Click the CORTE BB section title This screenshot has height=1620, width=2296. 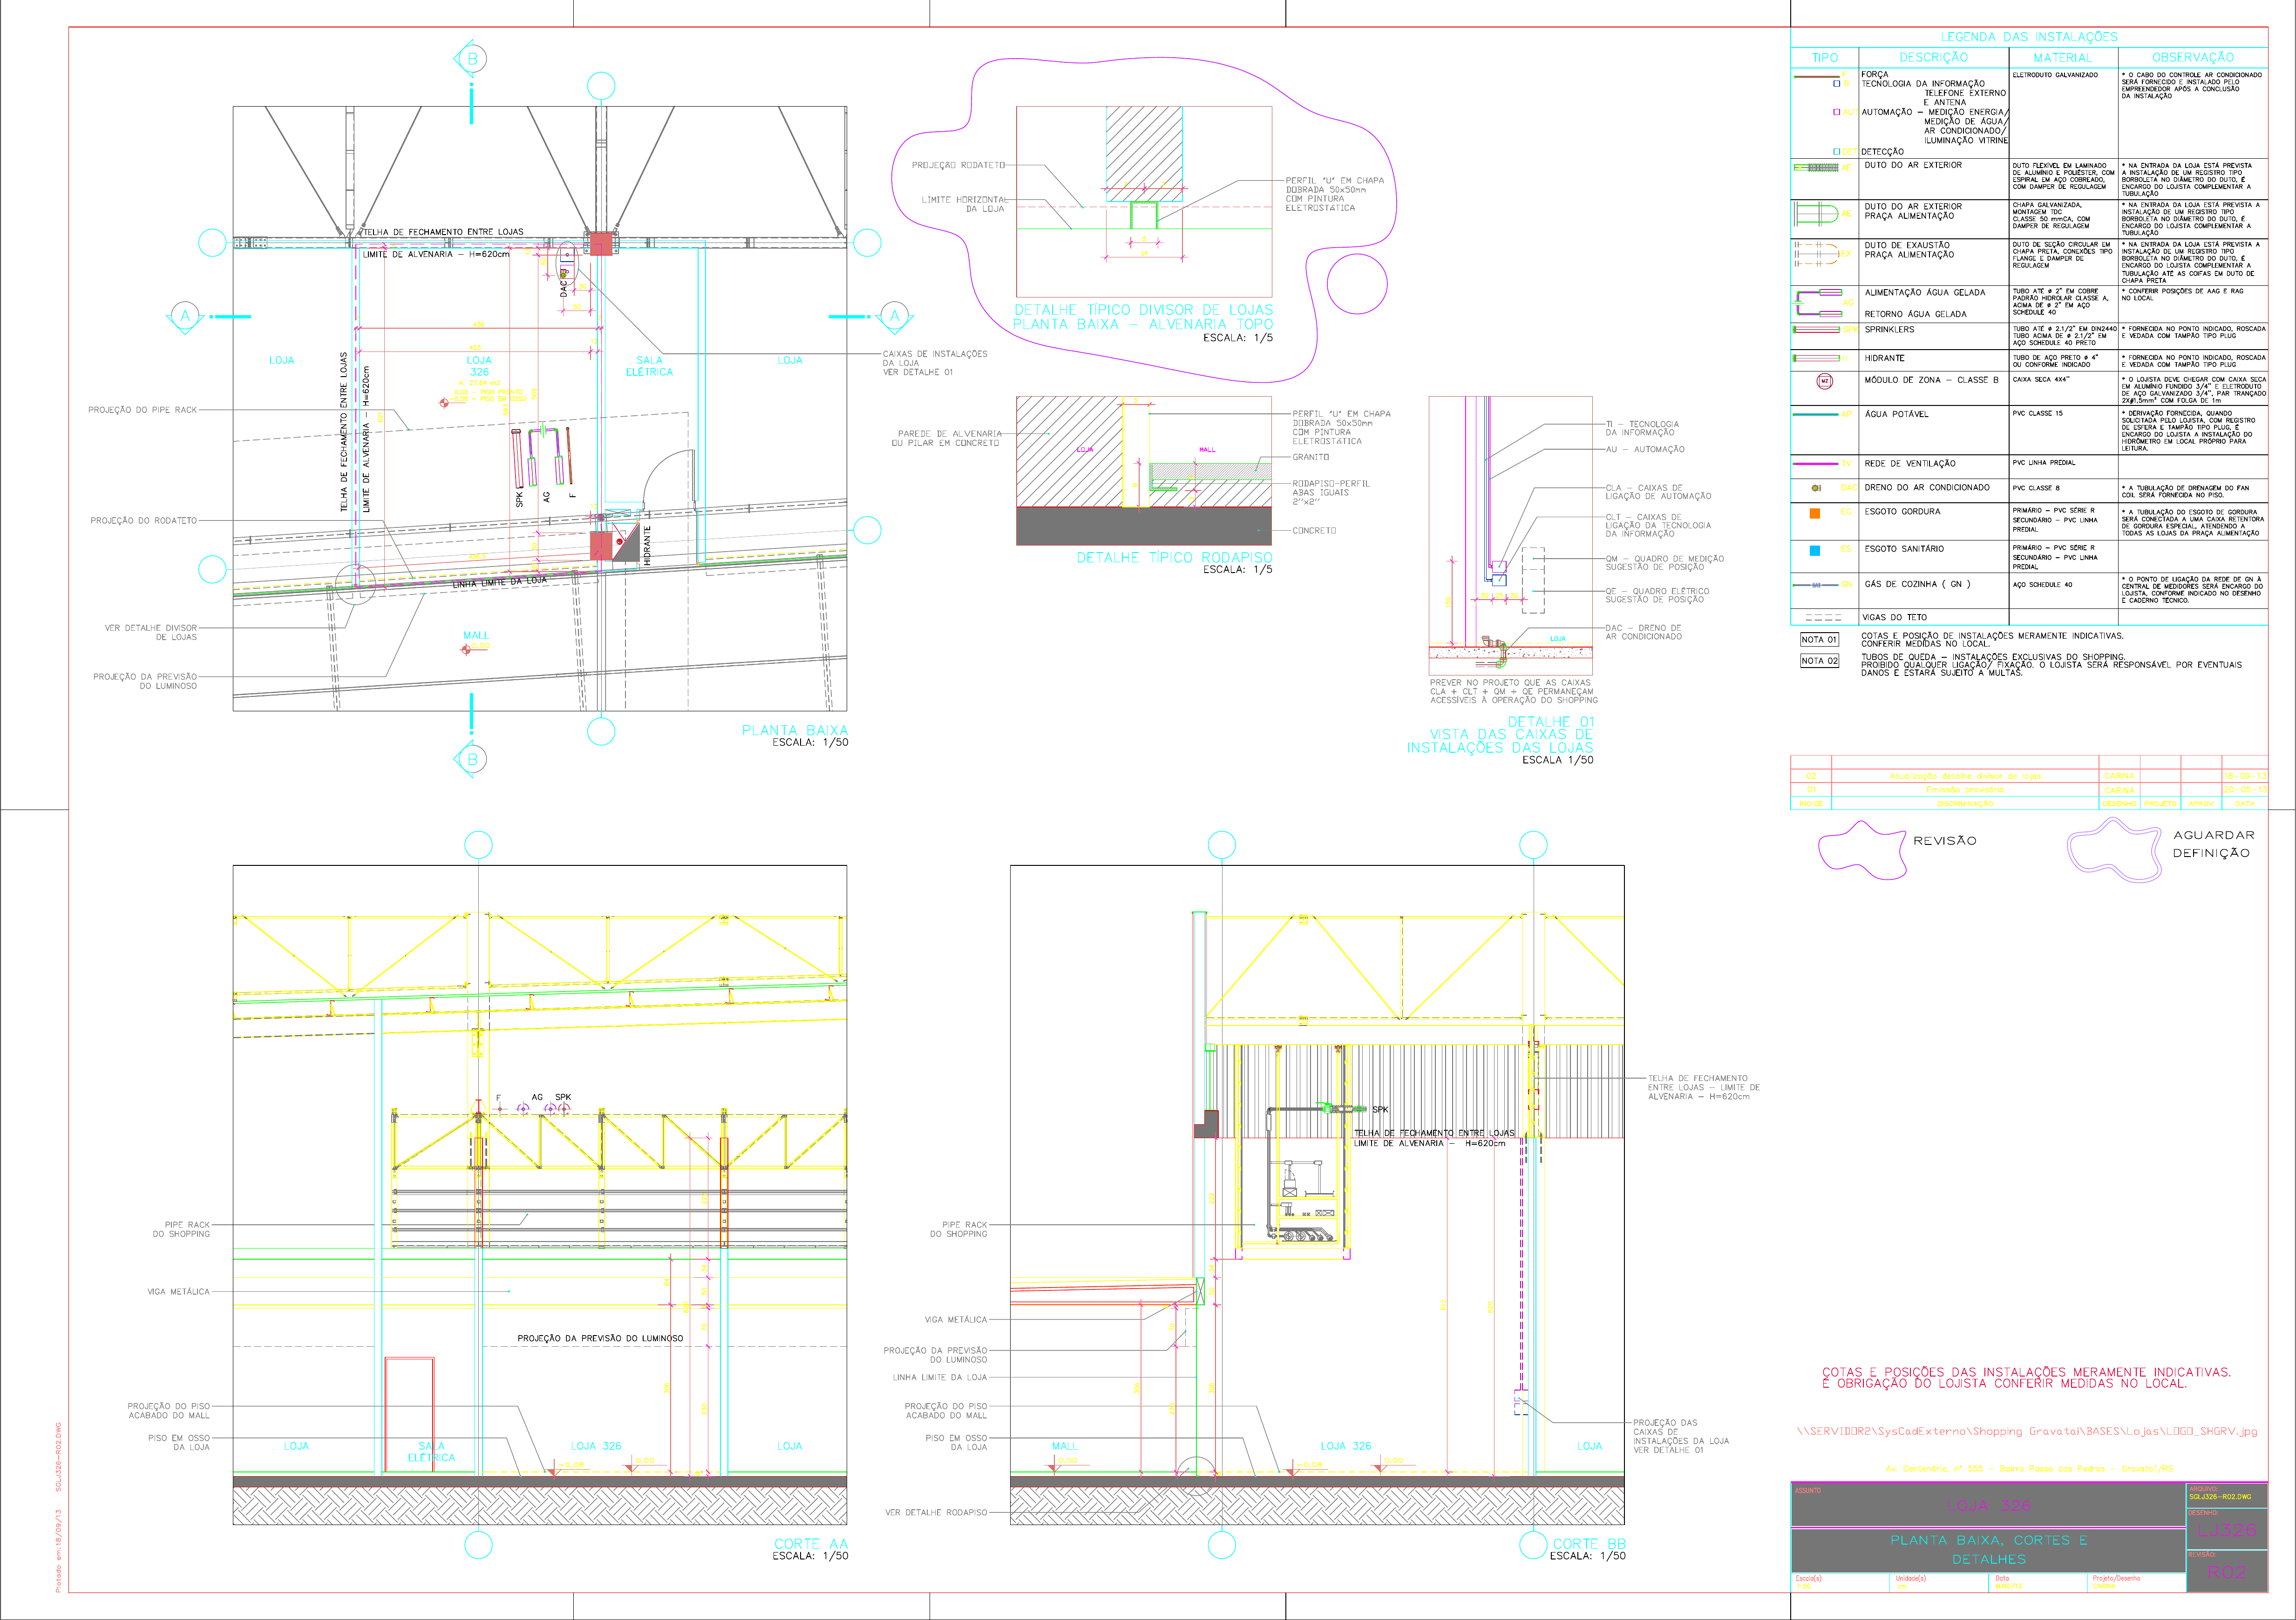(x=1589, y=1544)
